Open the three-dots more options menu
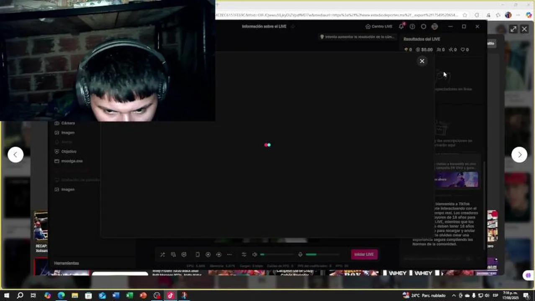Screen dimensions: 535x301 tap(229, 254)
